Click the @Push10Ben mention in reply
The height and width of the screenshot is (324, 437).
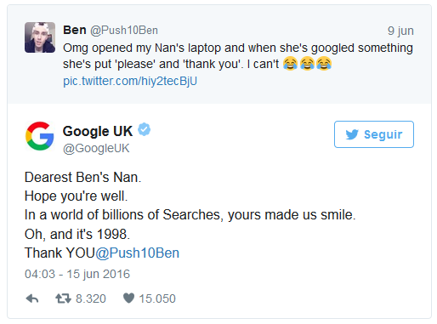click(138, 253)
